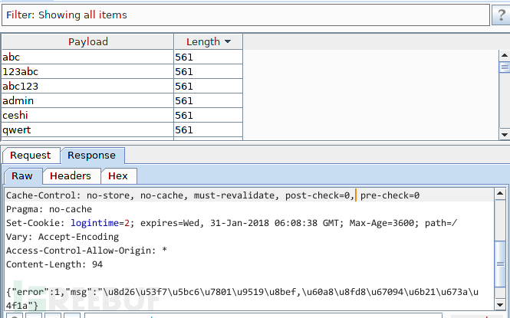
Task: Click the results table scroll-up arrow
Action: (x=505, y=55)
